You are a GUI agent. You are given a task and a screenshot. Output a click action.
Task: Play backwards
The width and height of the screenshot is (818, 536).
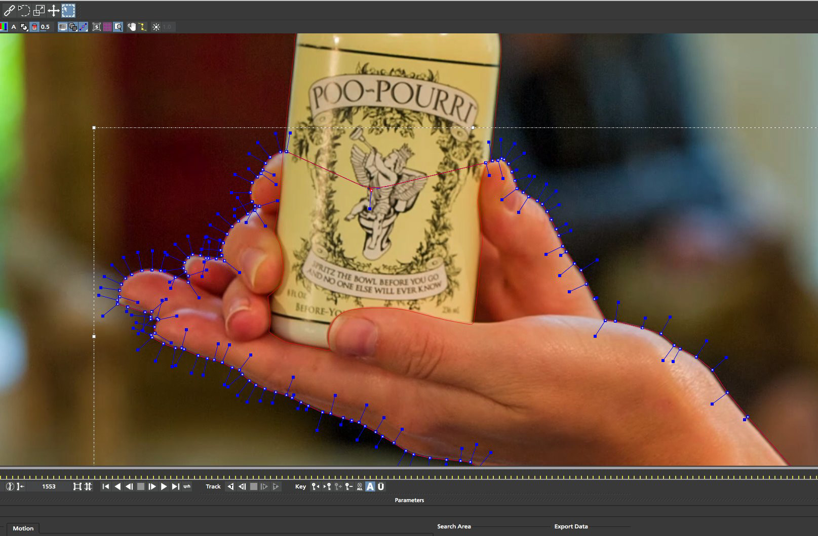click(118, 486)
